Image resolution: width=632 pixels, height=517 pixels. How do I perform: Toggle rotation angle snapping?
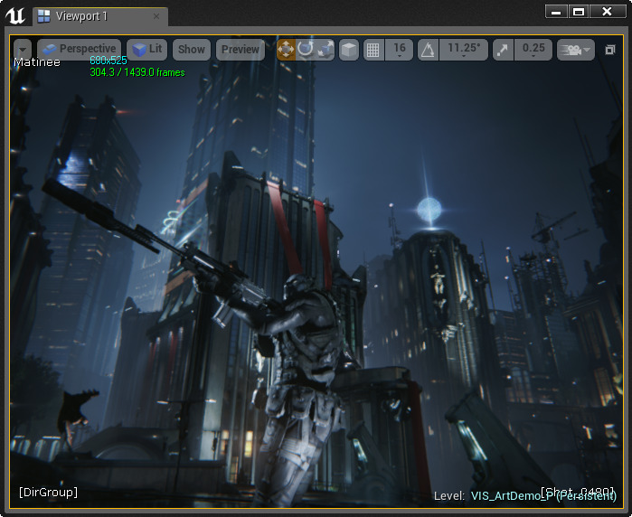point(428,50)
